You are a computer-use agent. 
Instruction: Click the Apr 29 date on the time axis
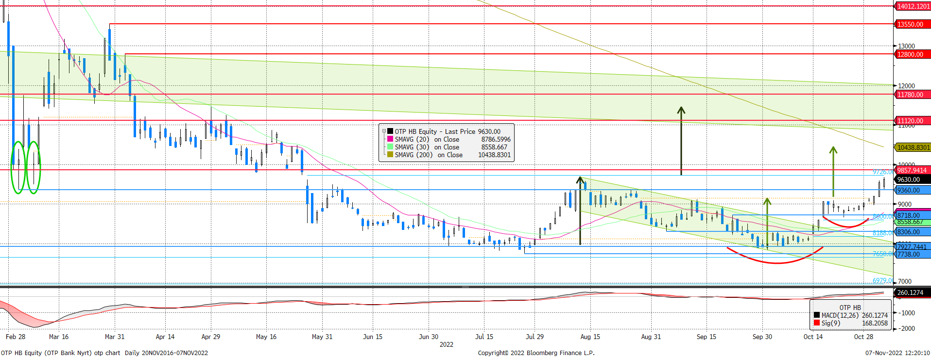(211, 337)
